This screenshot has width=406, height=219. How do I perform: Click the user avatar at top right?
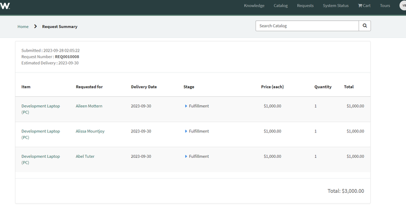point(403,5)
